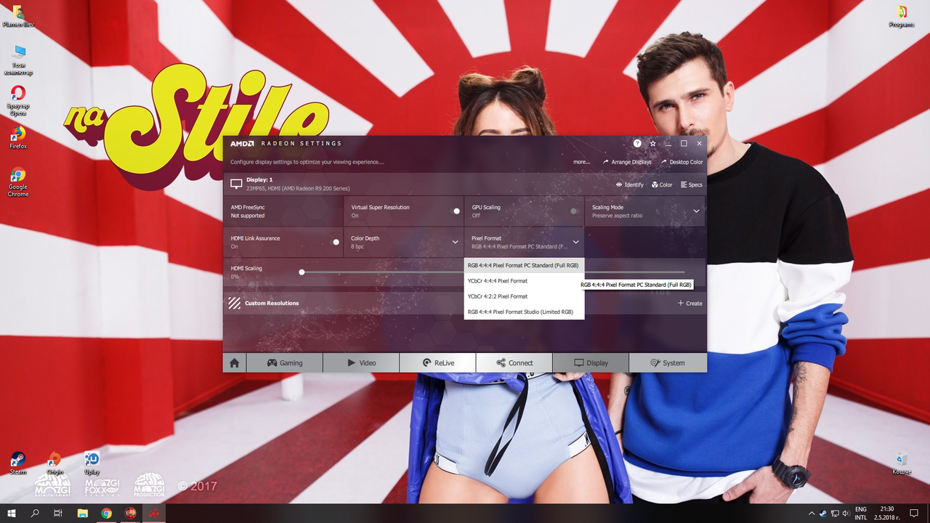Launch the Google Chrome desktop shortcut
930x523 pixels.
pyautogui.click(x=18, y=182)
